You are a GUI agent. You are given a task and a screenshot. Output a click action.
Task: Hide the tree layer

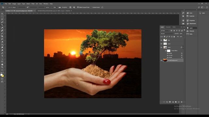(x=161, y=40)
